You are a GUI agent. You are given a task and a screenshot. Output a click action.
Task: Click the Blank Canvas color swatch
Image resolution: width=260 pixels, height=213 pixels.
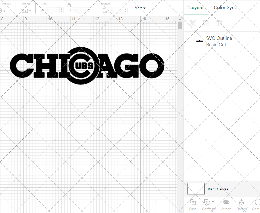[196, 189]
